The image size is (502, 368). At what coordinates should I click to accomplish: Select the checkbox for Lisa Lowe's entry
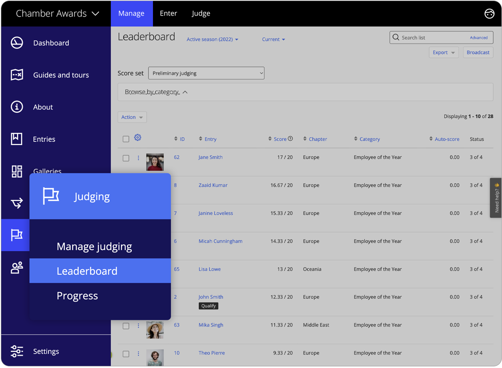[x=126, y=269]
